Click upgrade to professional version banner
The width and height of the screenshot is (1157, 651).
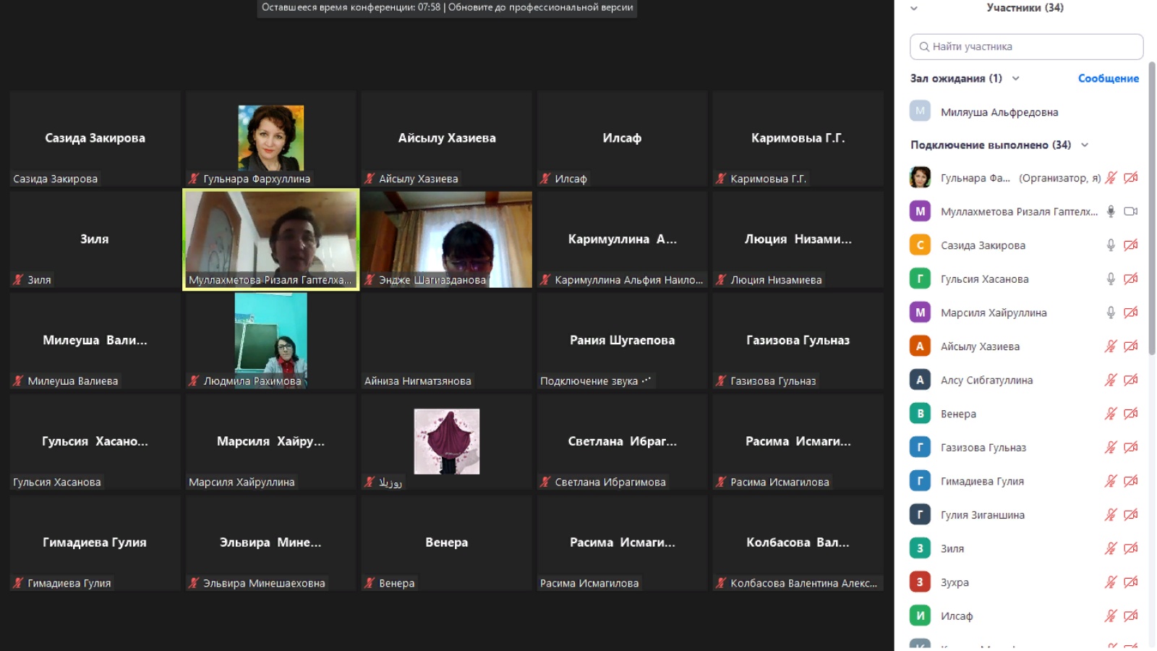tap(540, 7)
